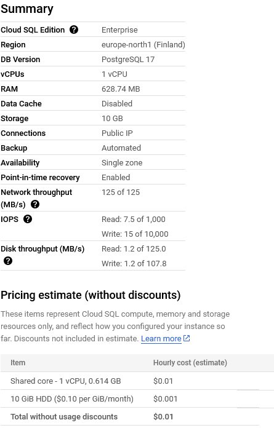The height and width of the screenshot is (428, 274).
Task: Click the Total without usage discounts row
Action: tap(137, 416)
